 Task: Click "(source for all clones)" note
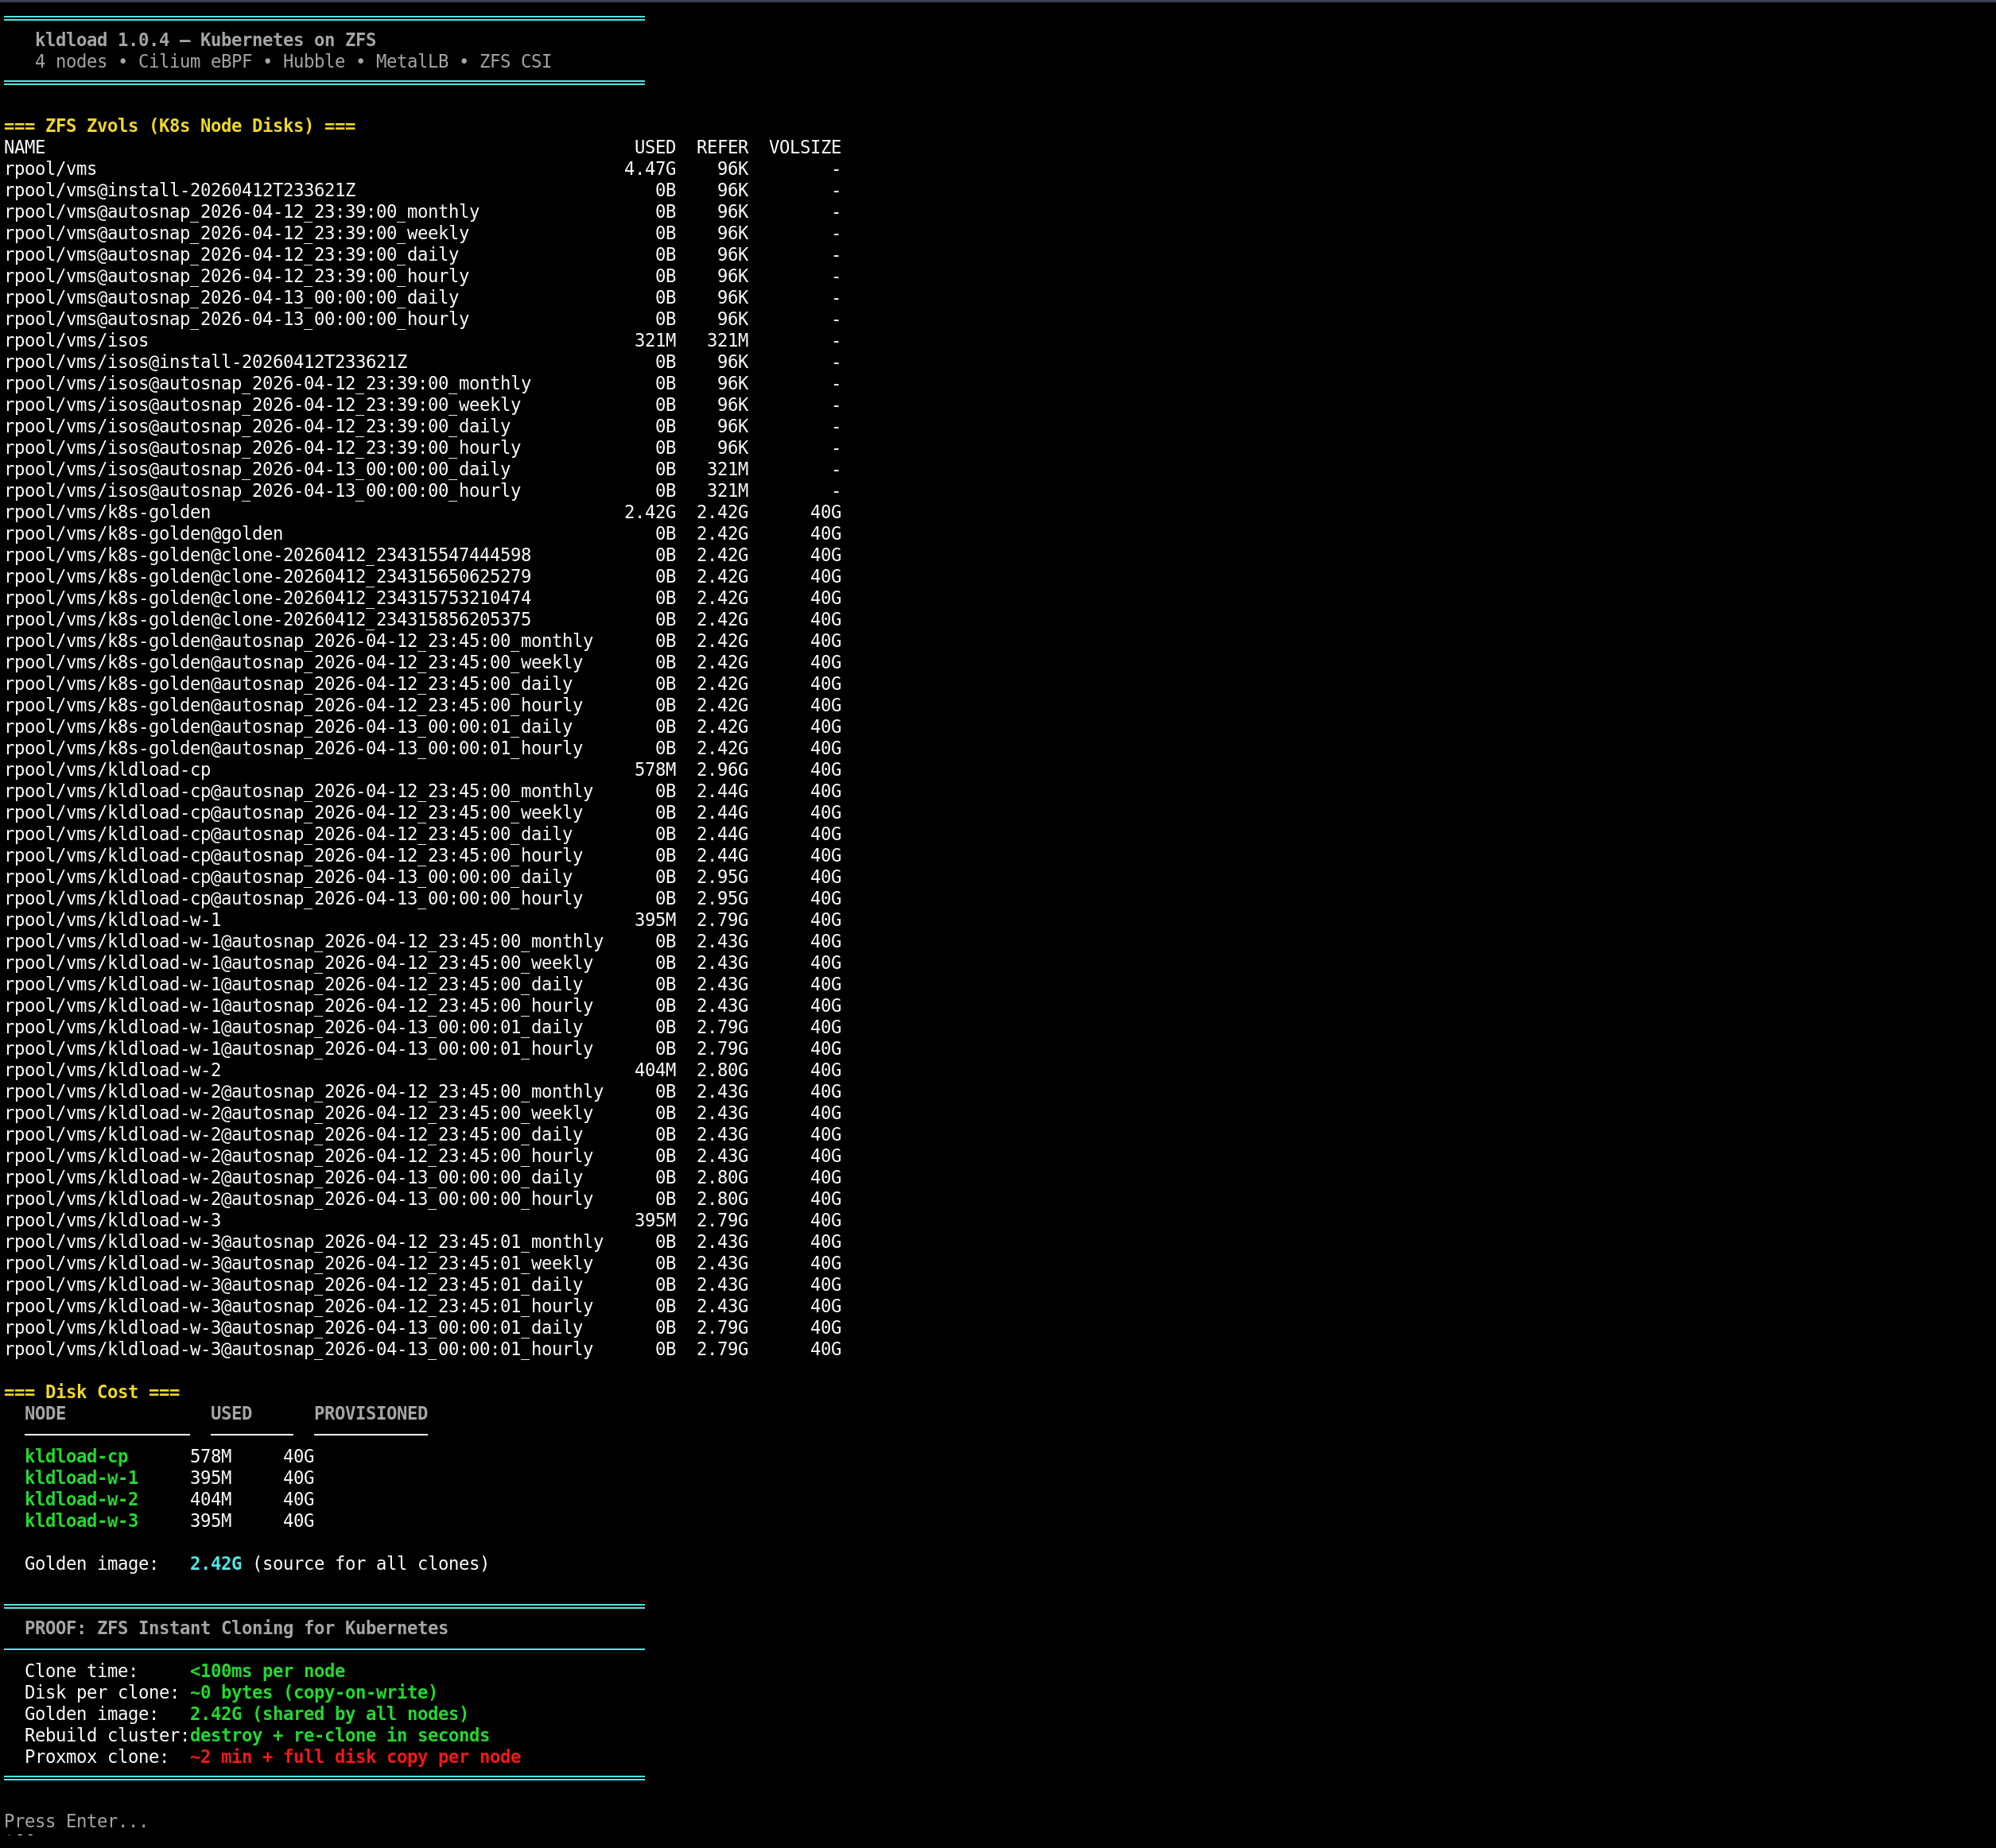tap(371, 1564)
